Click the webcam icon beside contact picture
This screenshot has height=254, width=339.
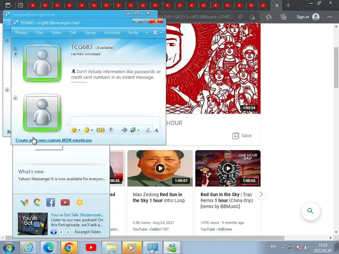point(15,54)
